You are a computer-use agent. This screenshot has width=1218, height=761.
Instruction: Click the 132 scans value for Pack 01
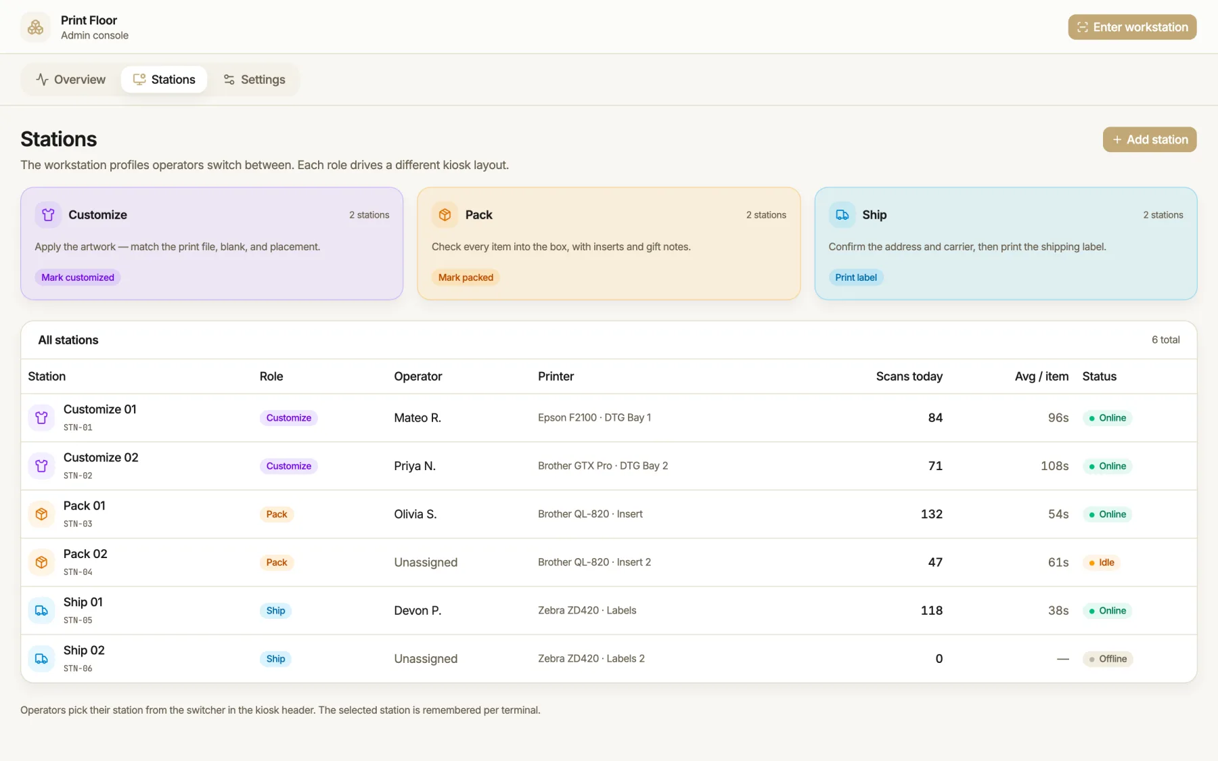click(931, 514)
